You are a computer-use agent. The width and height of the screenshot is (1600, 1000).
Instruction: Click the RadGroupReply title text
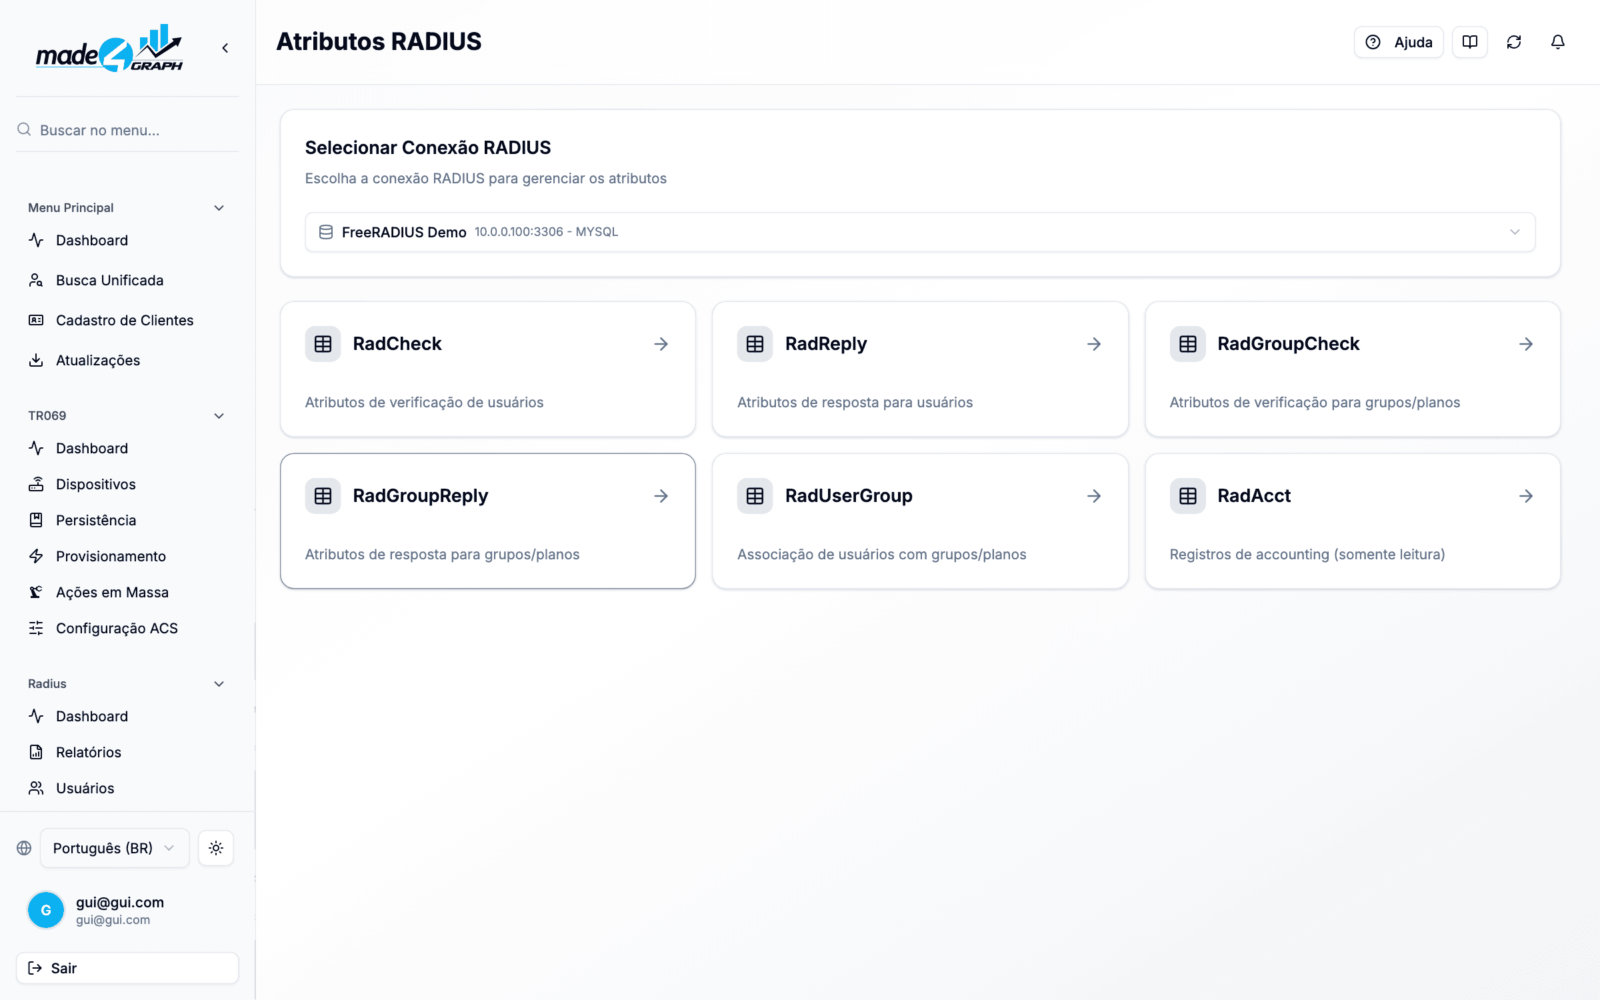[x=421, y=496]
